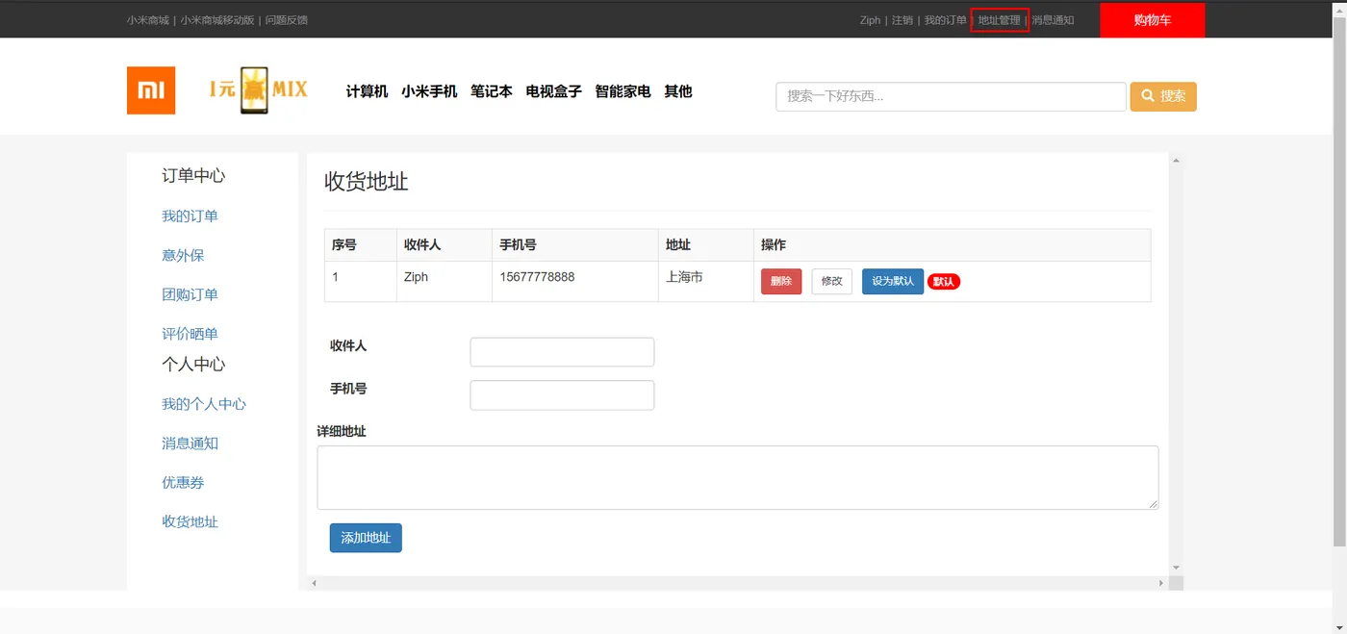
Task: Open the 1元 MIX promo banner
Action: [x=259, y=90]
